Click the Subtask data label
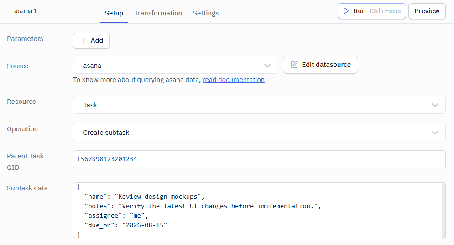Viewport: 454px width, 245px height. click(x=27, y=188)
